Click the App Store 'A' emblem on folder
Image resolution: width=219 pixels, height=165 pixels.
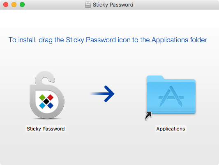(x=171, y=96)
